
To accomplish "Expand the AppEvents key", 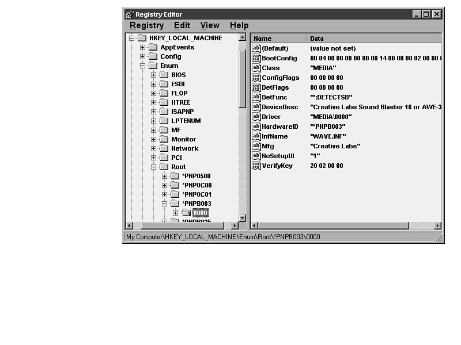I will pyautogui.click(x=143, y=47).
